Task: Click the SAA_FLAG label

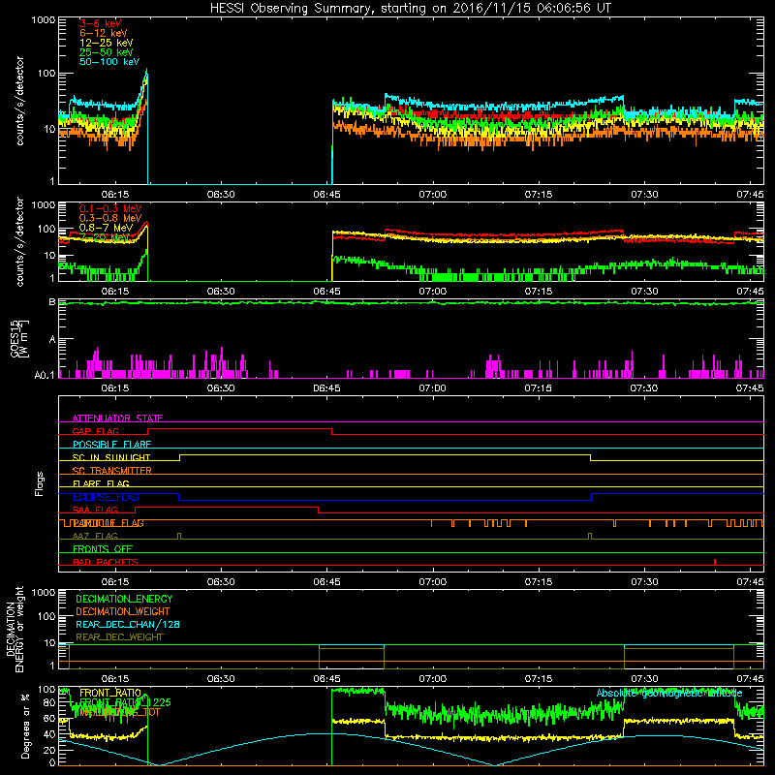Action: tap(95, 510)
